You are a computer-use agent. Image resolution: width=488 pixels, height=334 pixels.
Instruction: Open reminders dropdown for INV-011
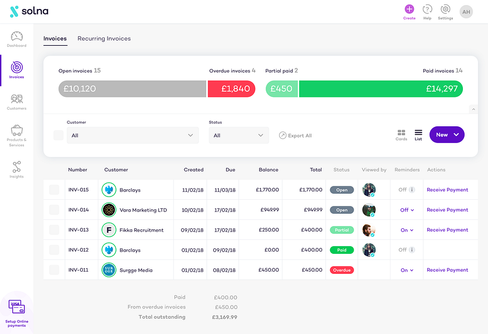pyautogui.click(x=407, y=270)
